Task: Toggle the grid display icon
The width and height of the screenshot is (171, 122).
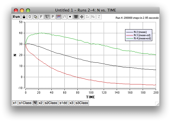Action: click(x=76, y=17)
